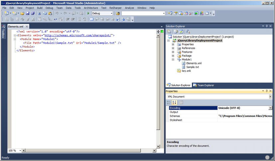Viewport: 275px width, 161px height.
Task: Expand the Properties node in Solution Explorer
Action: [173, 44]
